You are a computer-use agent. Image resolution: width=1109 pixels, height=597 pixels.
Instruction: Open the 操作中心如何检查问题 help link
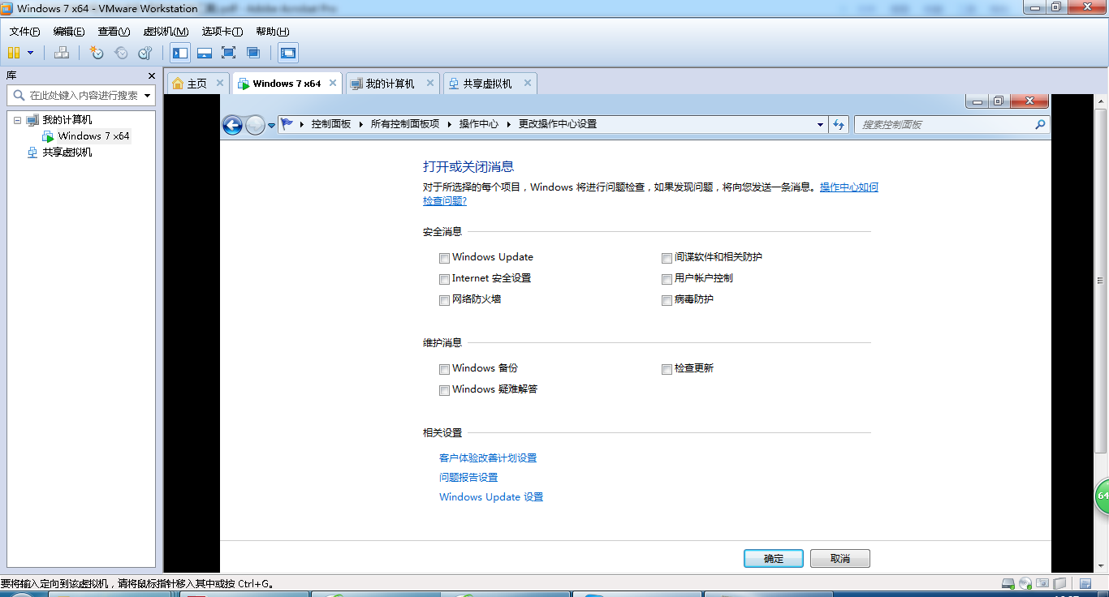[x=848, y=187]
